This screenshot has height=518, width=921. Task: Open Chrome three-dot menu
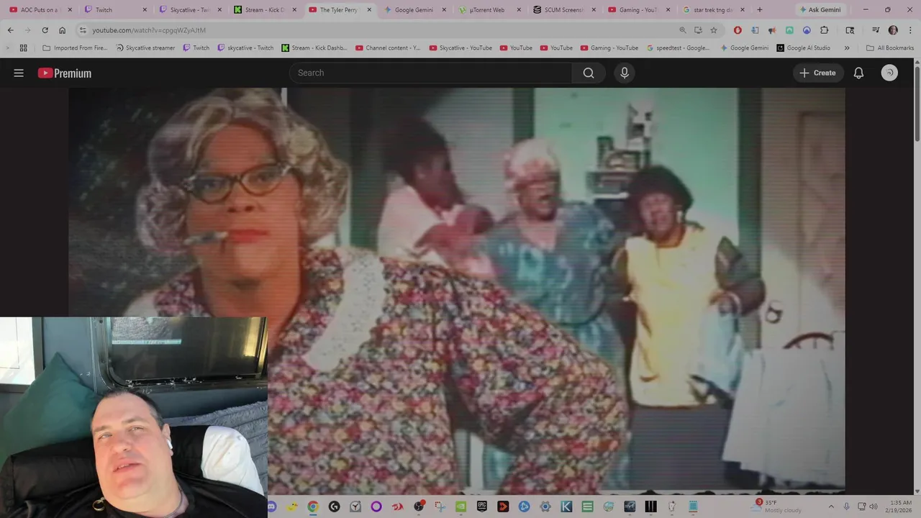tap(909, 30)
